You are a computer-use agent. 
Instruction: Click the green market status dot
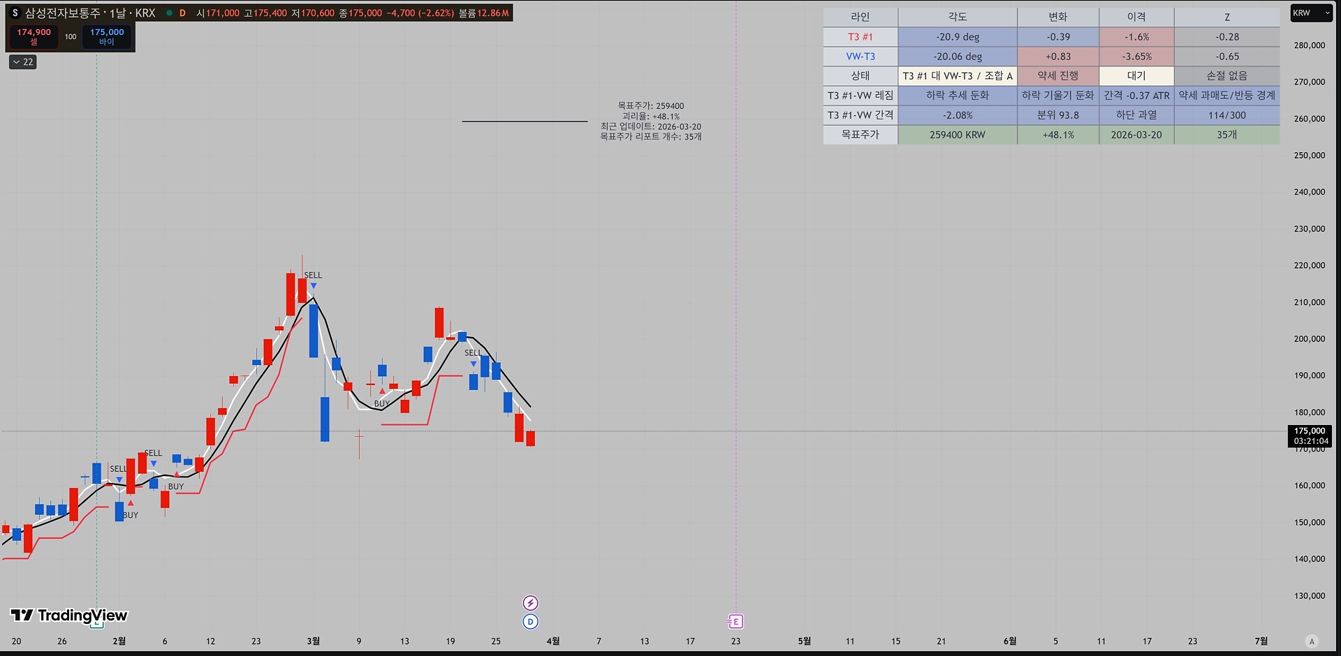(169, 13)
